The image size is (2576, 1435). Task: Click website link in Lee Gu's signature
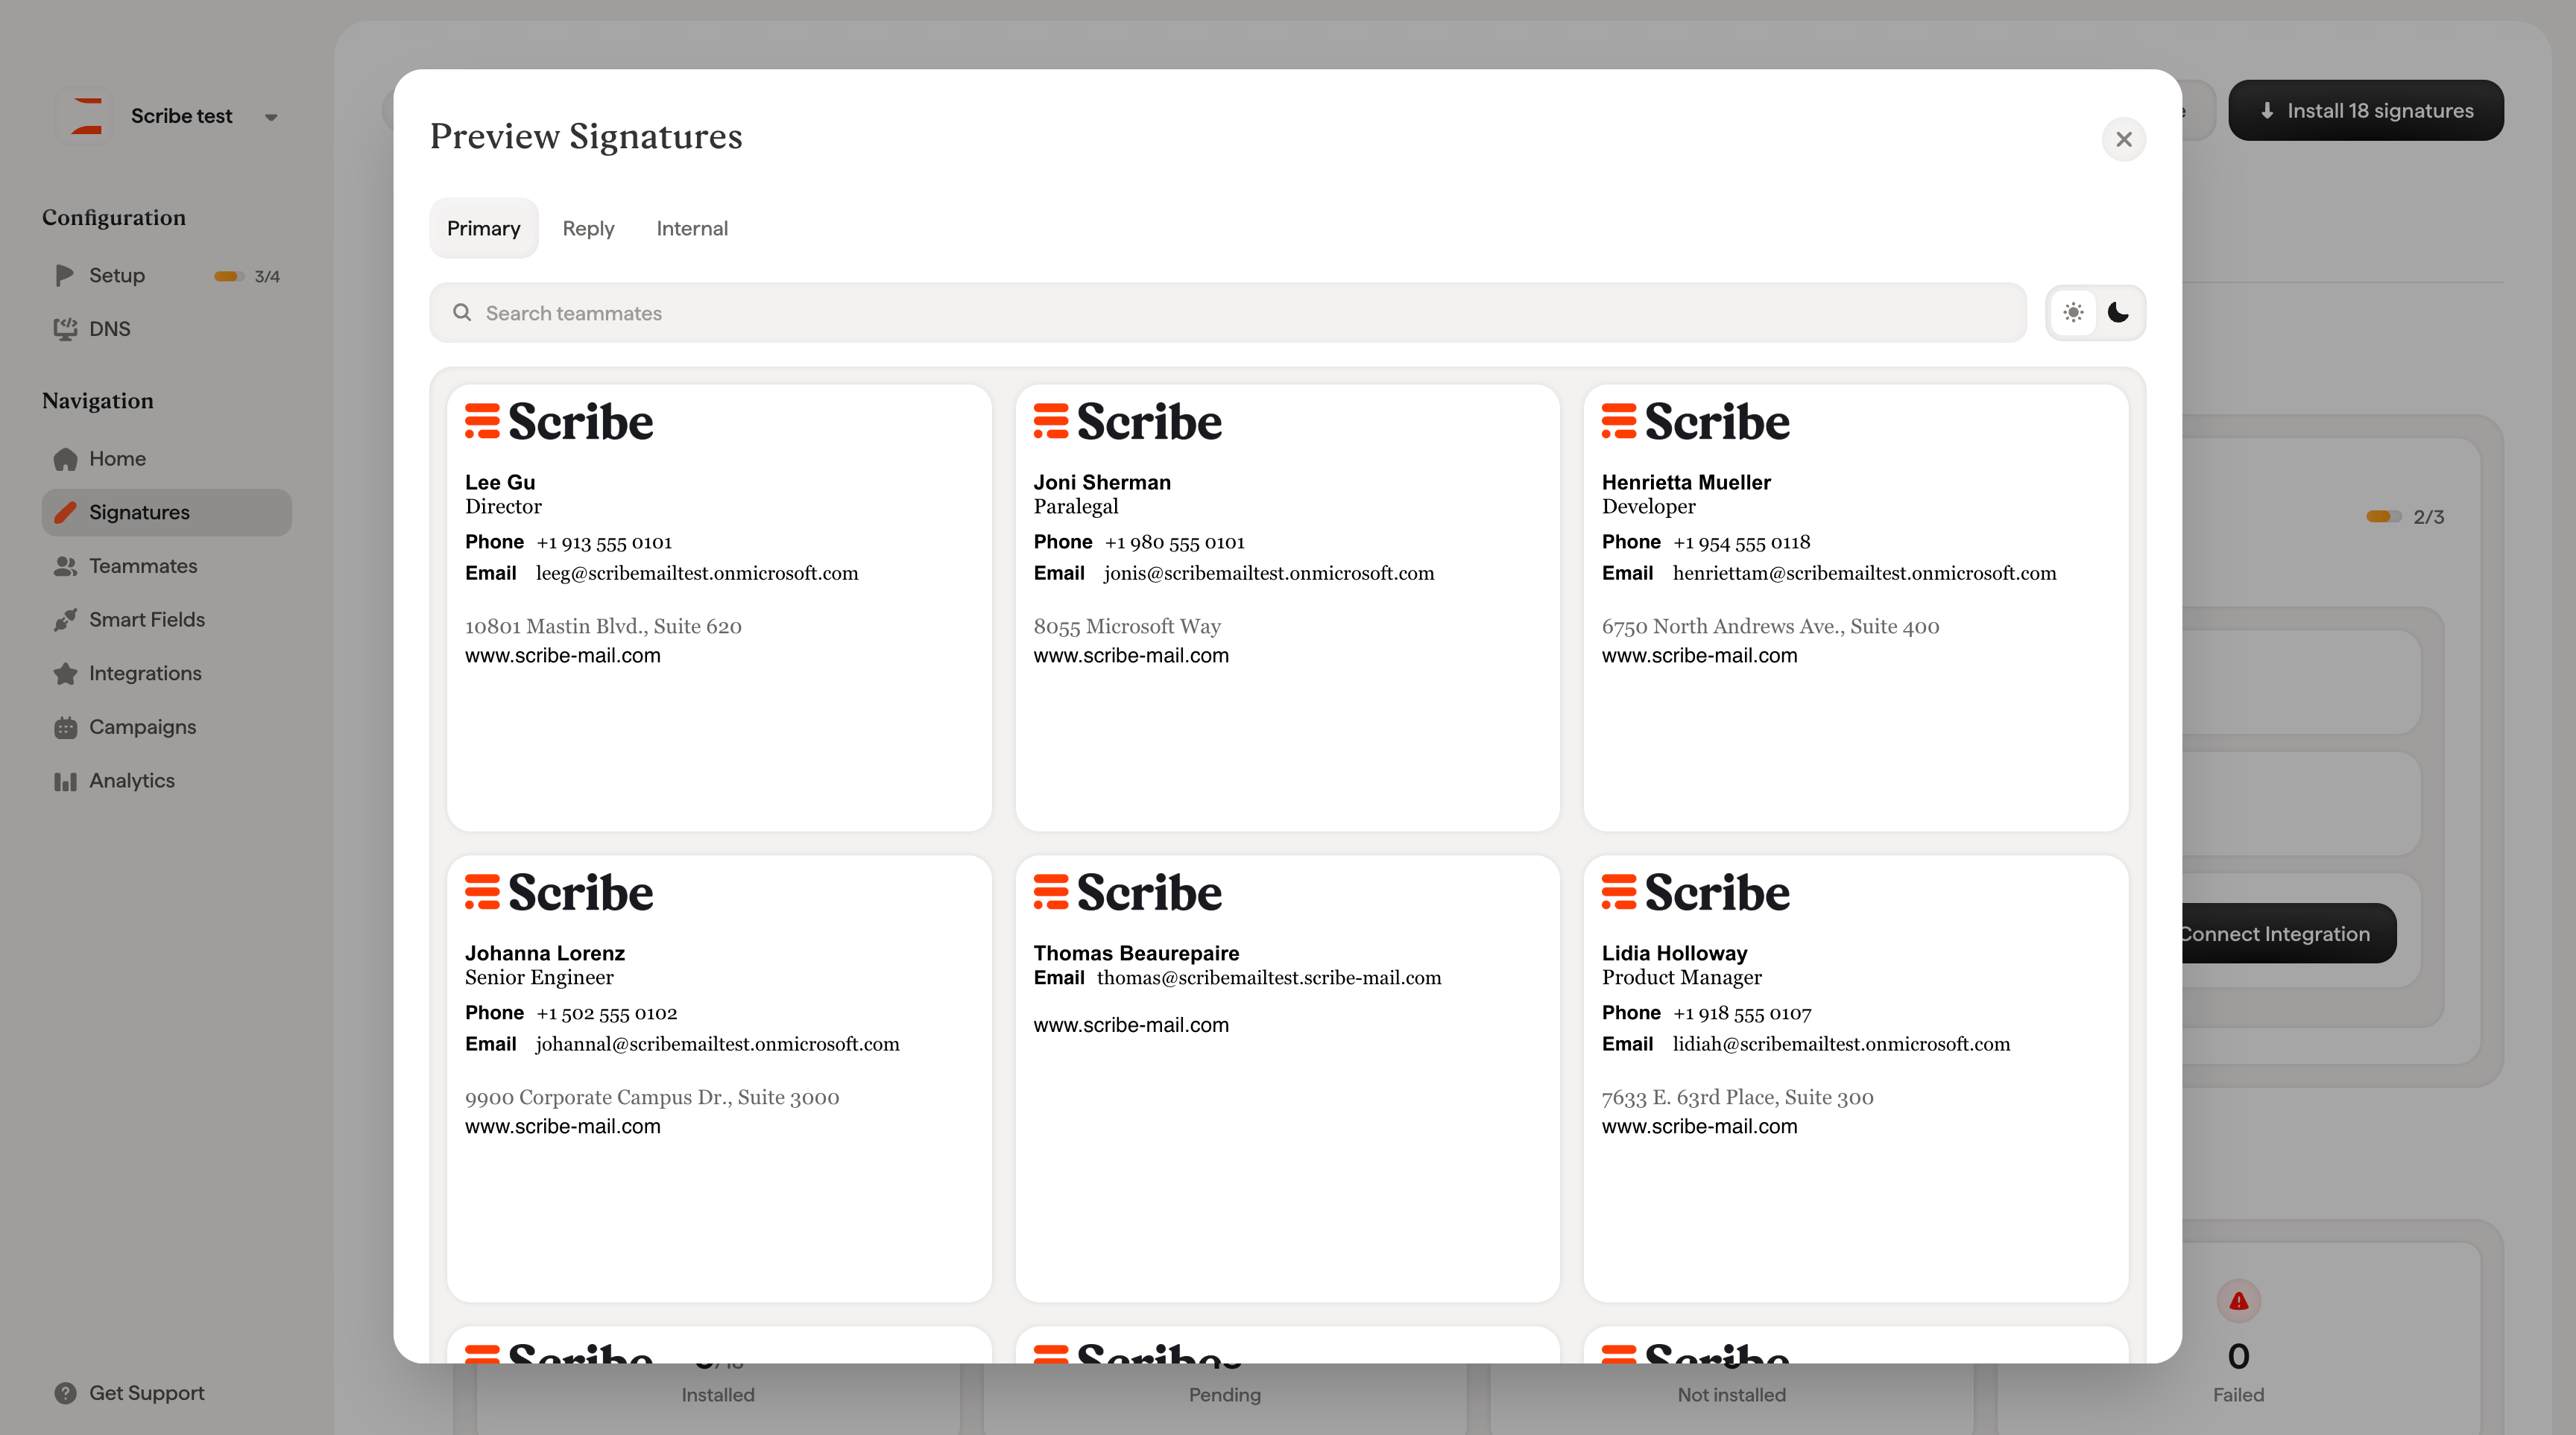click(563, 656)
